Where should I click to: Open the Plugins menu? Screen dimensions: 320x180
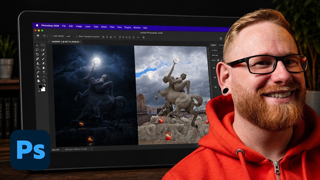tap(128, 27)
